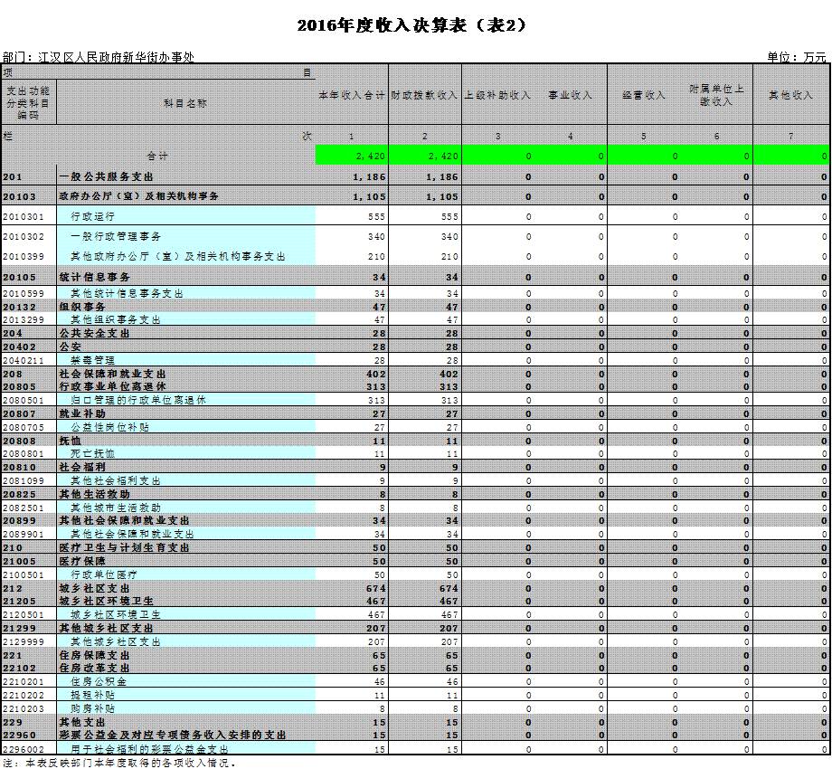Click the 其他收入 column header

click(x=790, y=95)
